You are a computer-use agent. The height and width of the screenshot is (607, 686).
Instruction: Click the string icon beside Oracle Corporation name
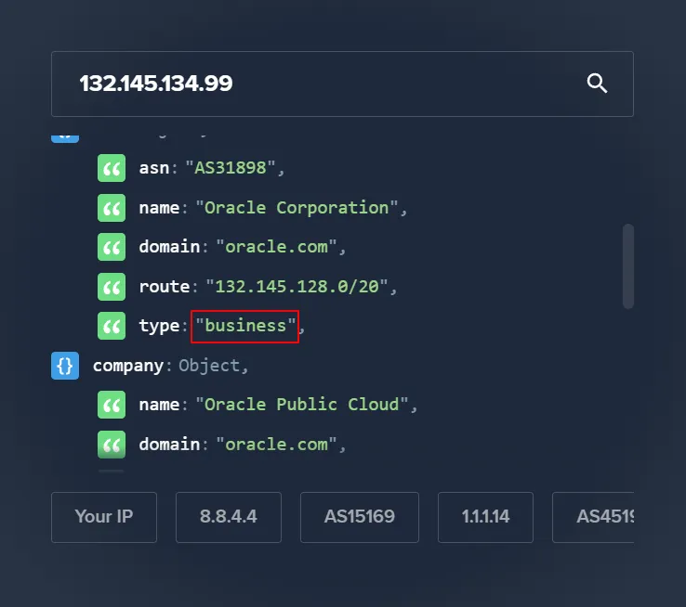click(112, 207)
